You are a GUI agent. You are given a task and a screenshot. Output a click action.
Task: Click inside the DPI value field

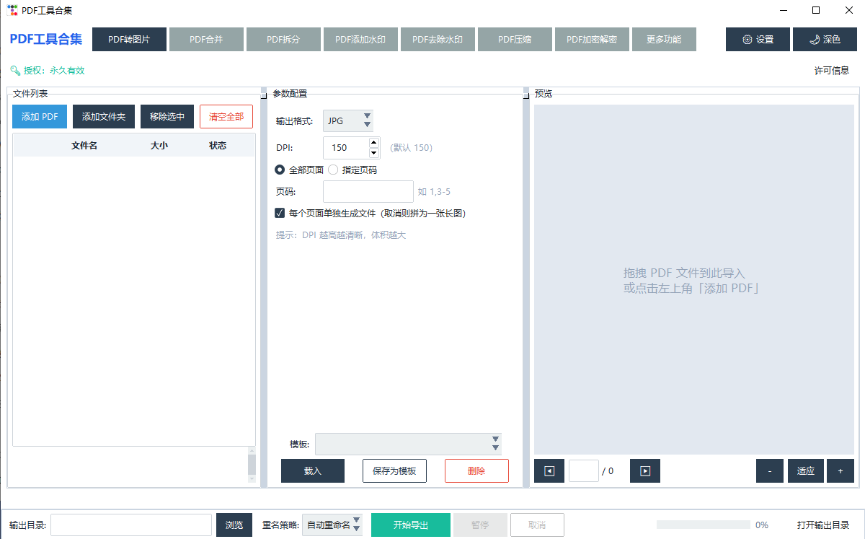(345, 147)
